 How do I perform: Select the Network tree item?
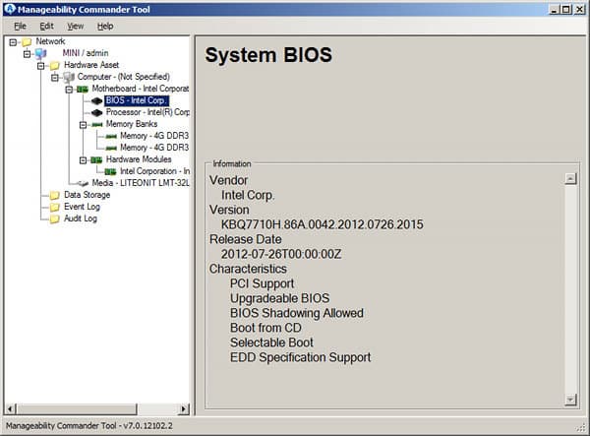[50, 41]
